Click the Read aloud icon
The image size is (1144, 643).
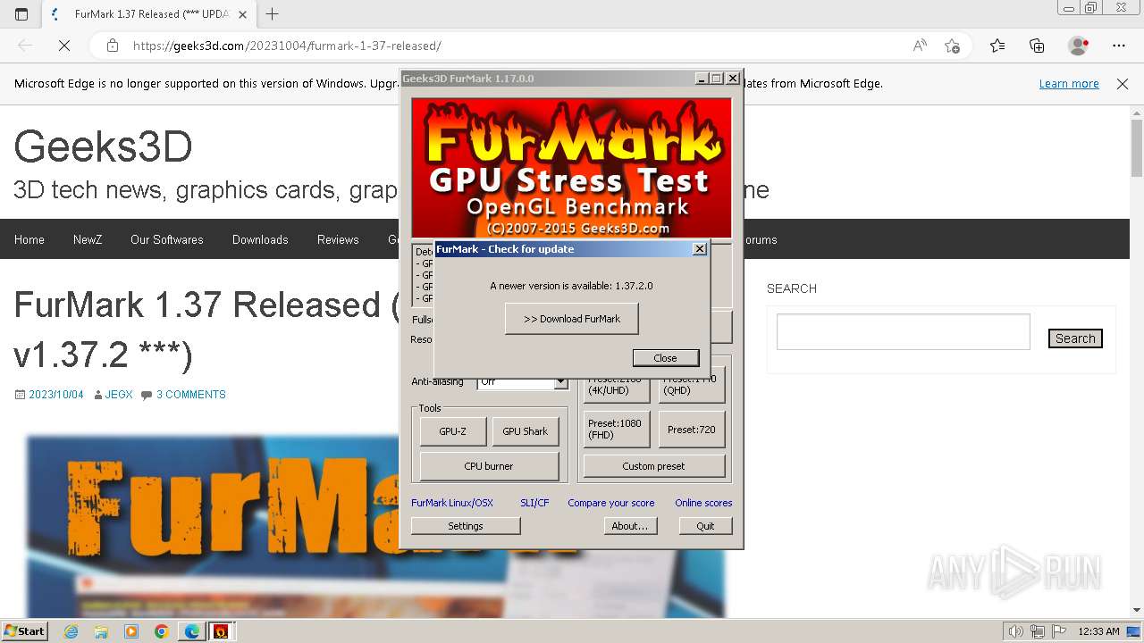click(x=920, y=46)
